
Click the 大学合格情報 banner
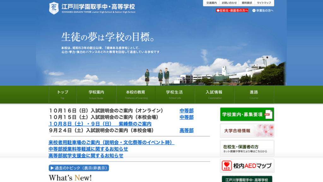point(247,130)
